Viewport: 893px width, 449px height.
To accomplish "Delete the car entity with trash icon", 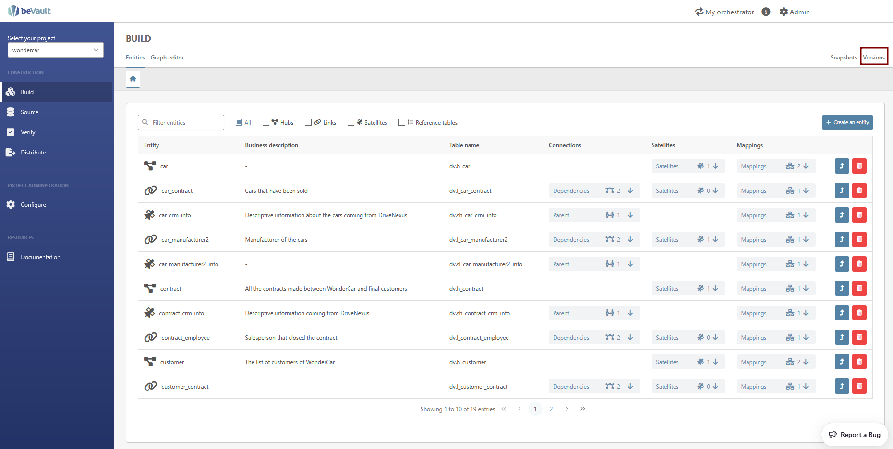I will (859, 166).
